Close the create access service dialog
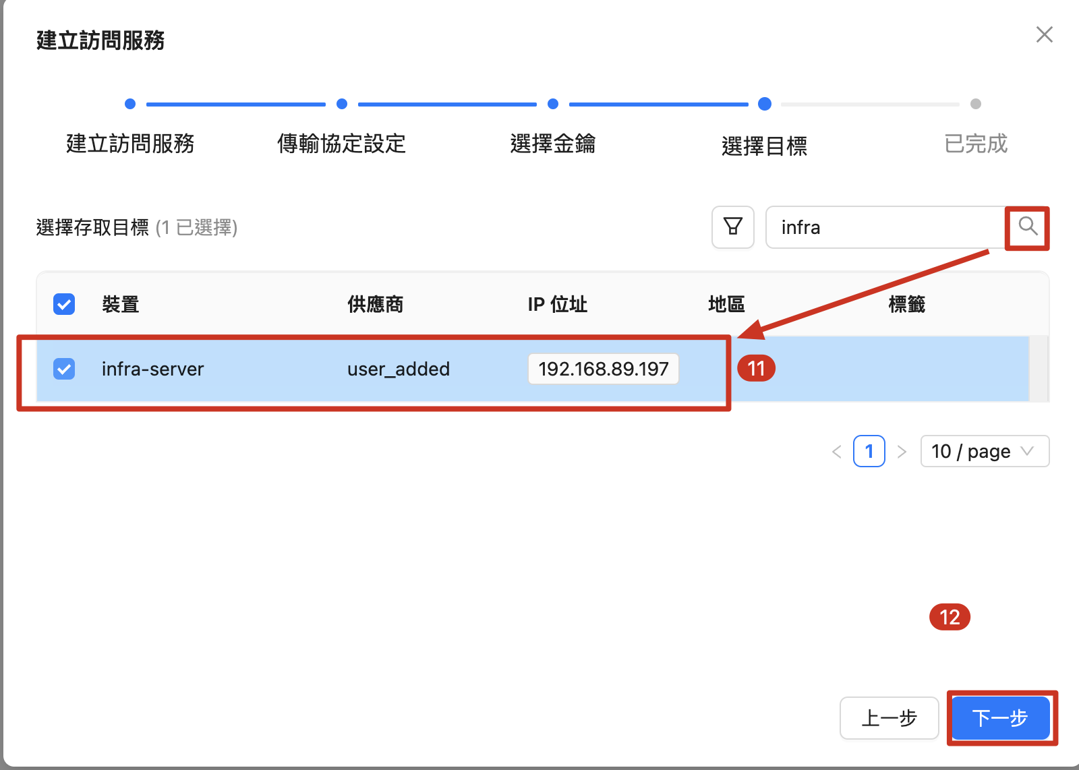Screen dimensions: 1079x770 pos(1044,34)
